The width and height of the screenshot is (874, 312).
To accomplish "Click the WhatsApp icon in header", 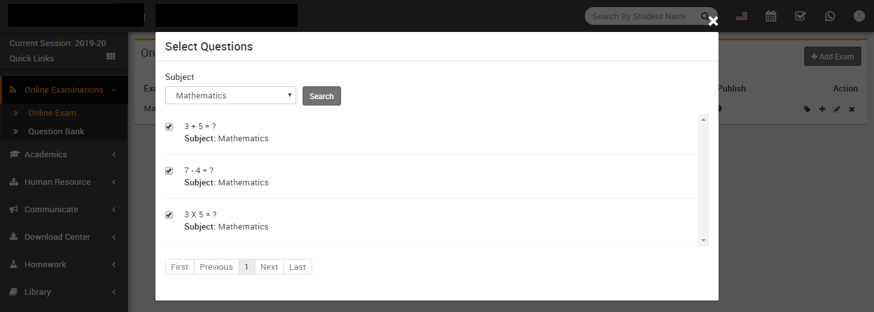I will (830, 16).
